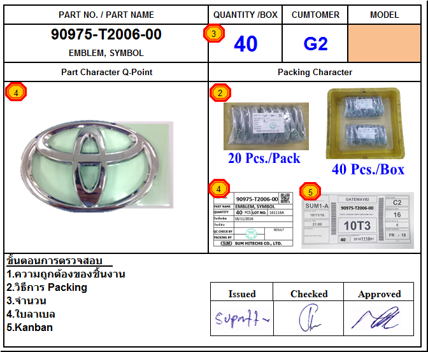Screen dimensions: 428x352
Task: Click 'SUM1-A' on the Kanban card
Action: tap(317, 206)
